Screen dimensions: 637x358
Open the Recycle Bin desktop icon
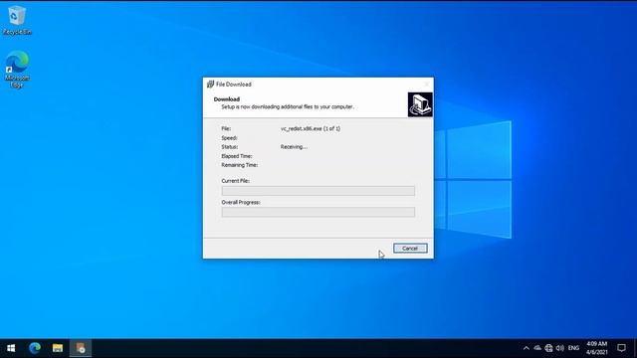[x=17, y=20]
